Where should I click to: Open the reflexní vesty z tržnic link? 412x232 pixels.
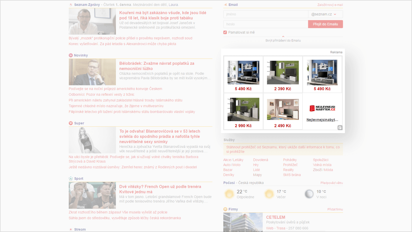[x=102, y=95]
